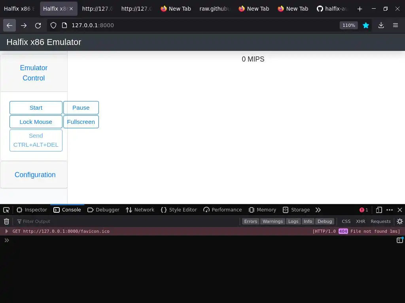Toggle Errors filter in console
This screenshot has height=303, width=405.
(250, 221)
